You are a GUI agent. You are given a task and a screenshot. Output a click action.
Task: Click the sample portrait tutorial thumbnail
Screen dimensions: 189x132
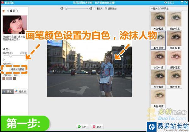tap(15, 25)
